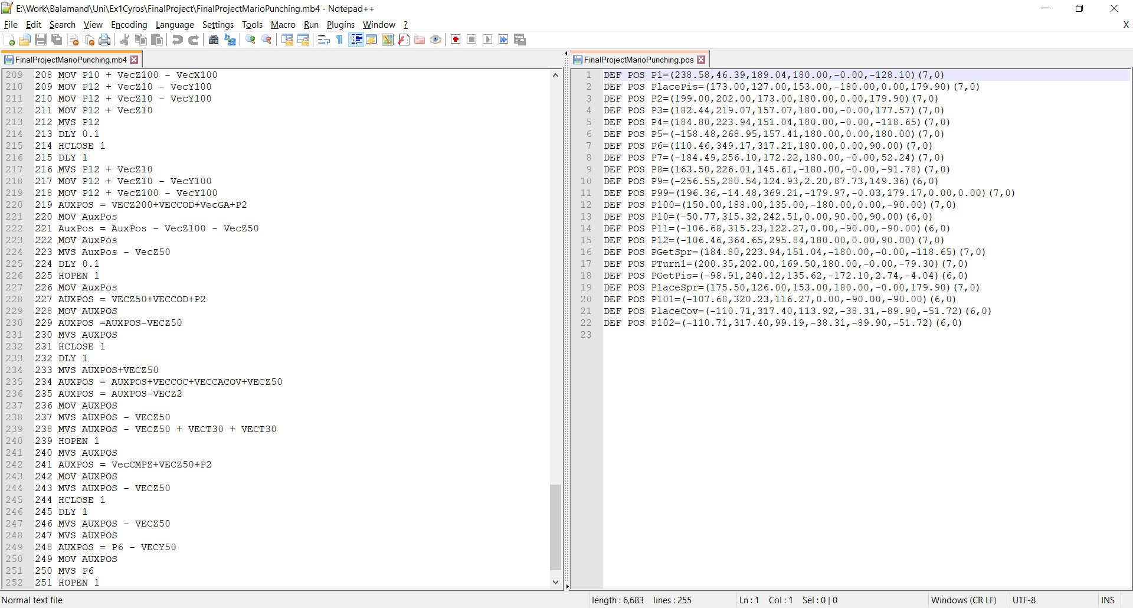The width and height of the screenshot is (1133, 608).
Task: Open Find with the binoculars icon
Action: click(214, 40)
